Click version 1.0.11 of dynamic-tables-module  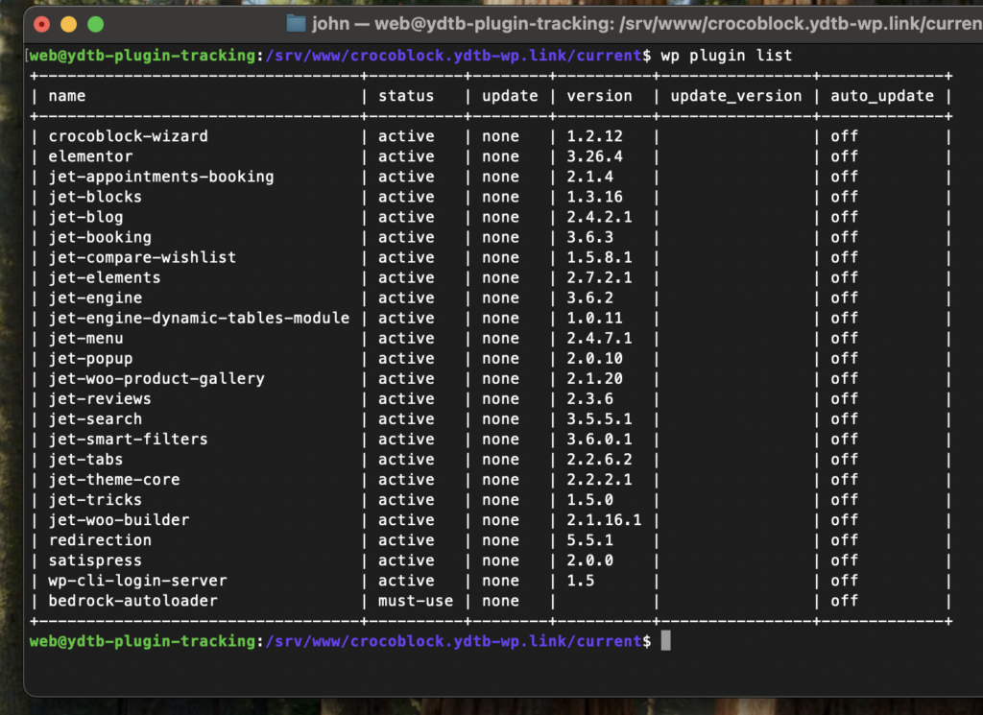(x=595, y=318)
